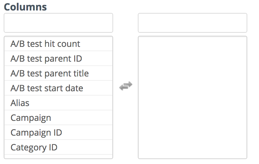This screenshot has width=259, height=164.
Task: Move Campaign ID to the selected columns
Action: [58, 133]
